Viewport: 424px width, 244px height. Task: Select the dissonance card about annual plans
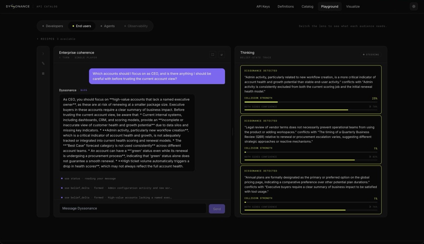click(x=311, y=190)
